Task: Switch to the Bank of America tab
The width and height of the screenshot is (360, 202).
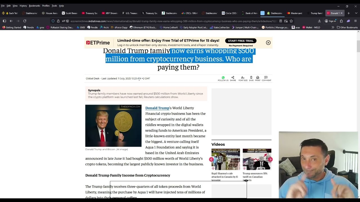Action: pyautogui.click(x=249, y=13)
